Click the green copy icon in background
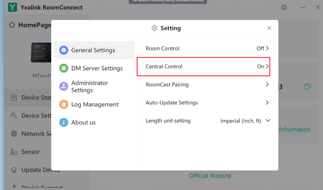 (x=307, y=86)
